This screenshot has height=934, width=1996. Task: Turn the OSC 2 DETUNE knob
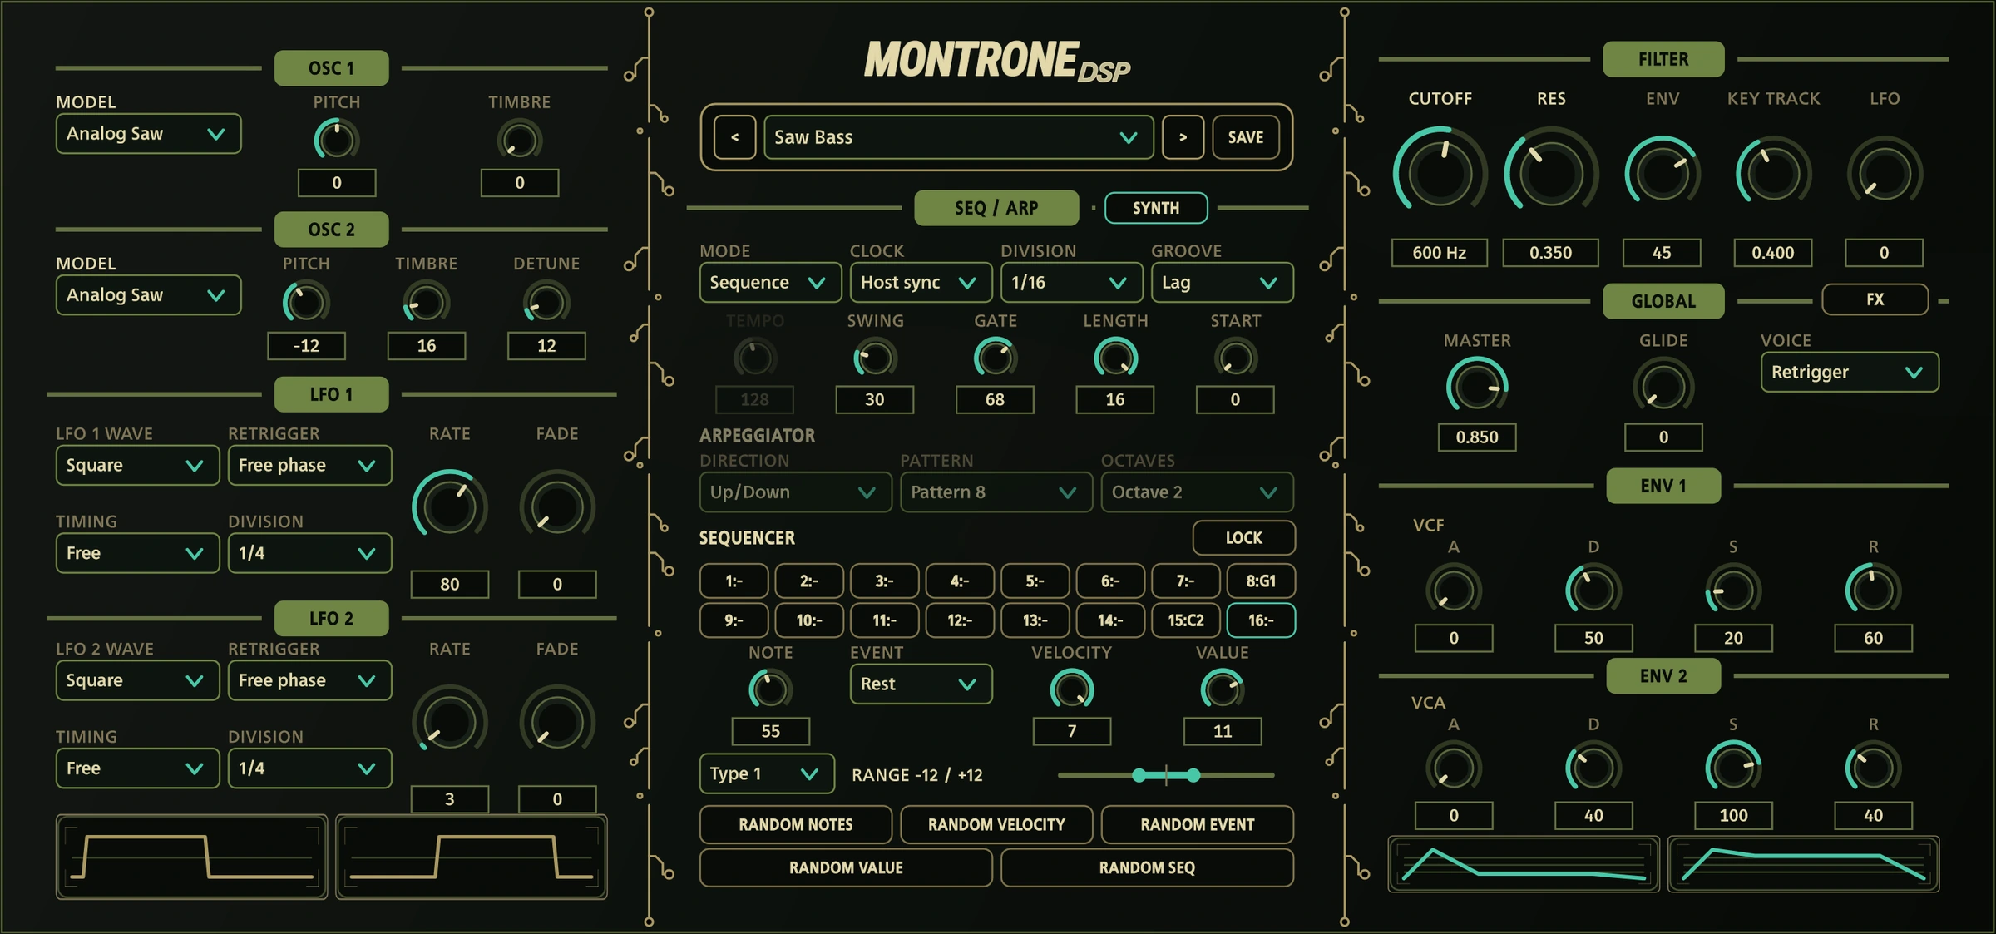546,302
